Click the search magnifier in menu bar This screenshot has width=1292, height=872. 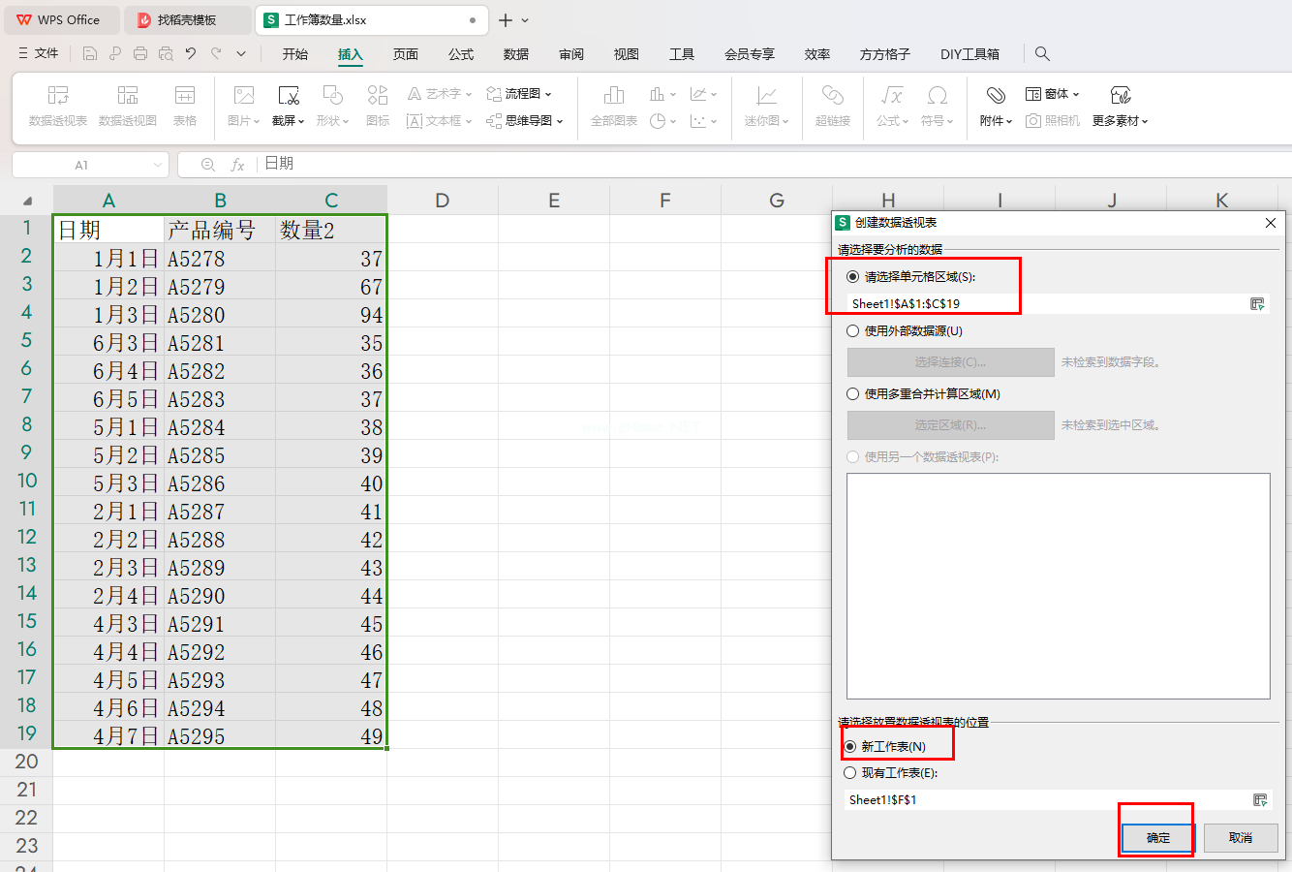(1042, 54)
